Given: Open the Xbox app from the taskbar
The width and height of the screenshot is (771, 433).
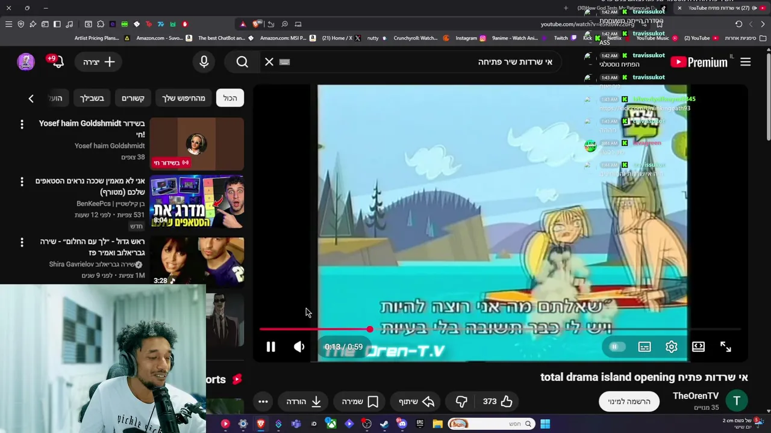Looking at the screenshot, I should click(x=331, y=424).
